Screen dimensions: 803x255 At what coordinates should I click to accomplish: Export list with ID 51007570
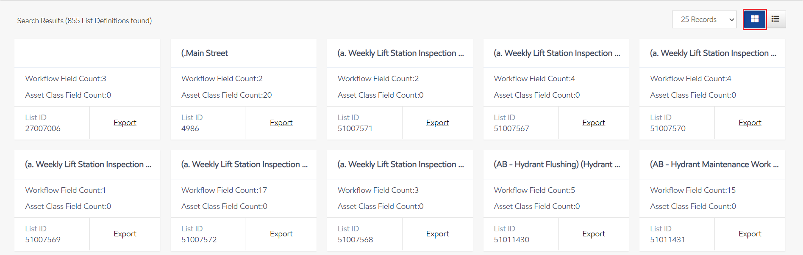(x=750, y=123)
